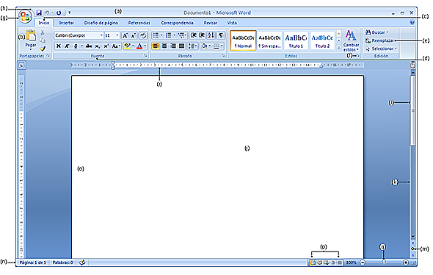433x275 pixels.
Task: Increase font size with grow icon
Action: [x=125, y=35]
